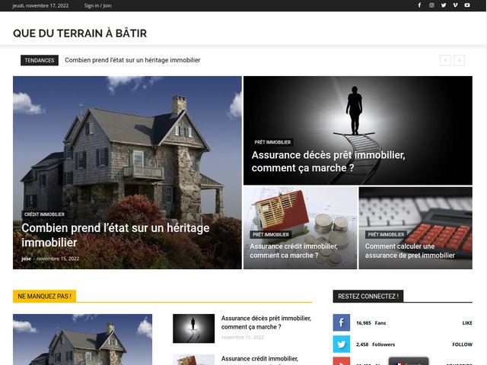The height and width of the screenshot is (365, 487).
Task: Open hero tile Assurance crédit immobilier, comment ca marche
Action: click(x=294, y=251)
